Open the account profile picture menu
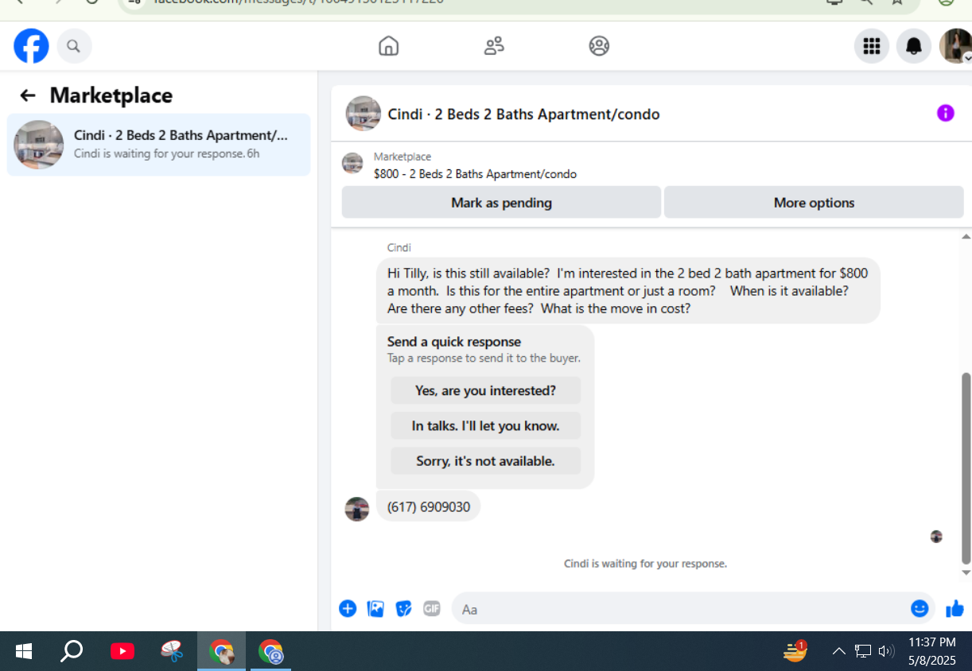 point(955,46)
